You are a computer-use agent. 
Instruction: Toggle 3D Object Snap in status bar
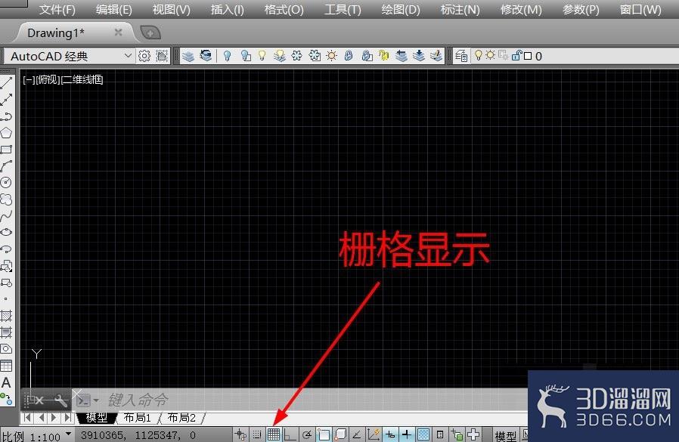click(x=340, y=434)
